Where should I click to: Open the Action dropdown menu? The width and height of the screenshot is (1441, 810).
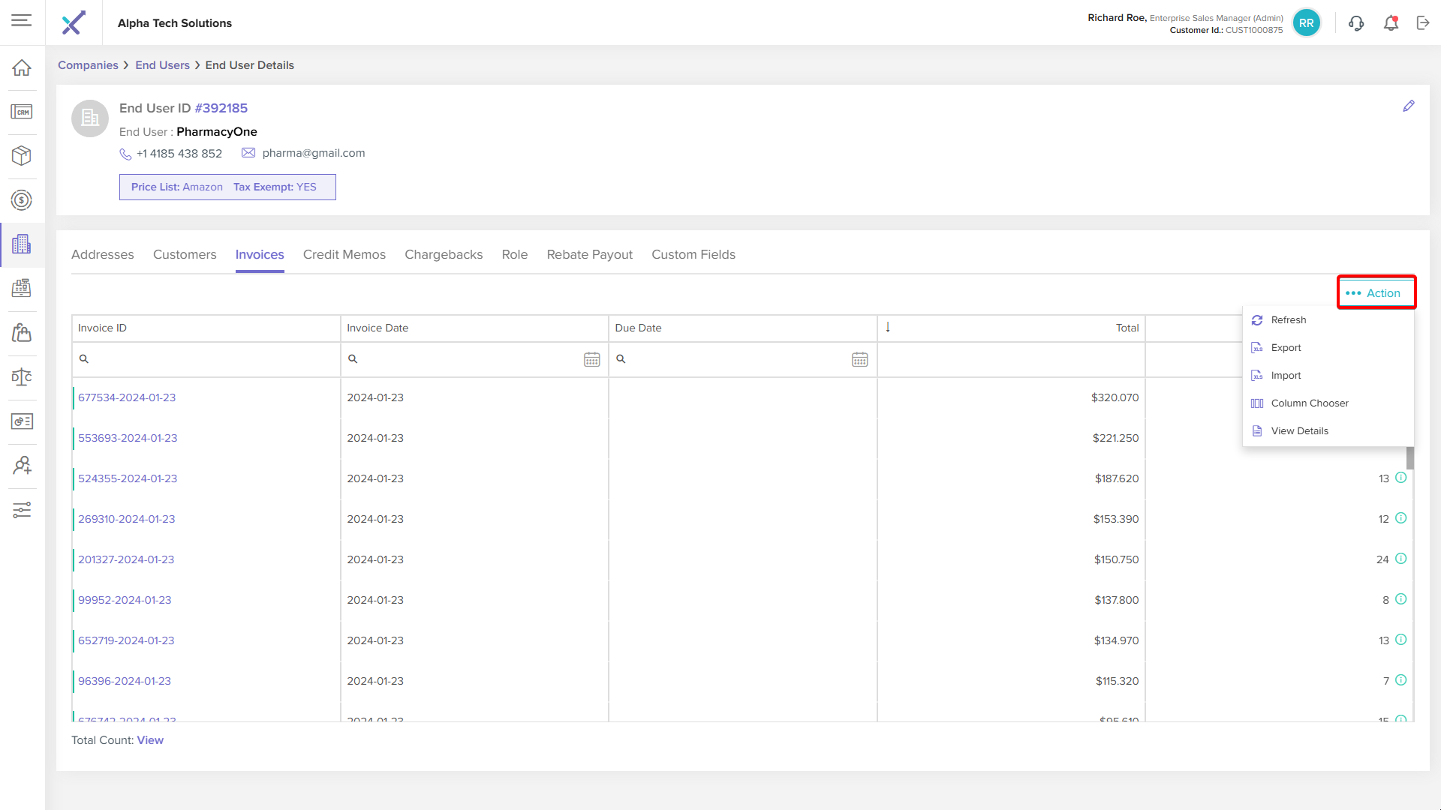pyautogui.click(x=1376, y=292)
